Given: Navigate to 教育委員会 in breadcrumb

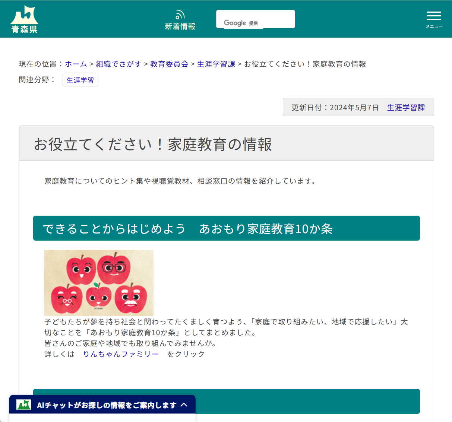Looking at the screenshot, I should 168,64.
